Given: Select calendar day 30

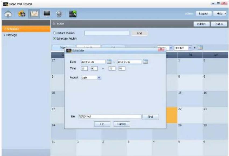Looking at the screenshot, I should (x=215, y=131).
